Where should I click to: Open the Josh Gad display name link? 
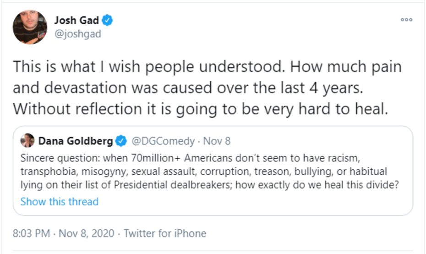click(x=76, y=21)
